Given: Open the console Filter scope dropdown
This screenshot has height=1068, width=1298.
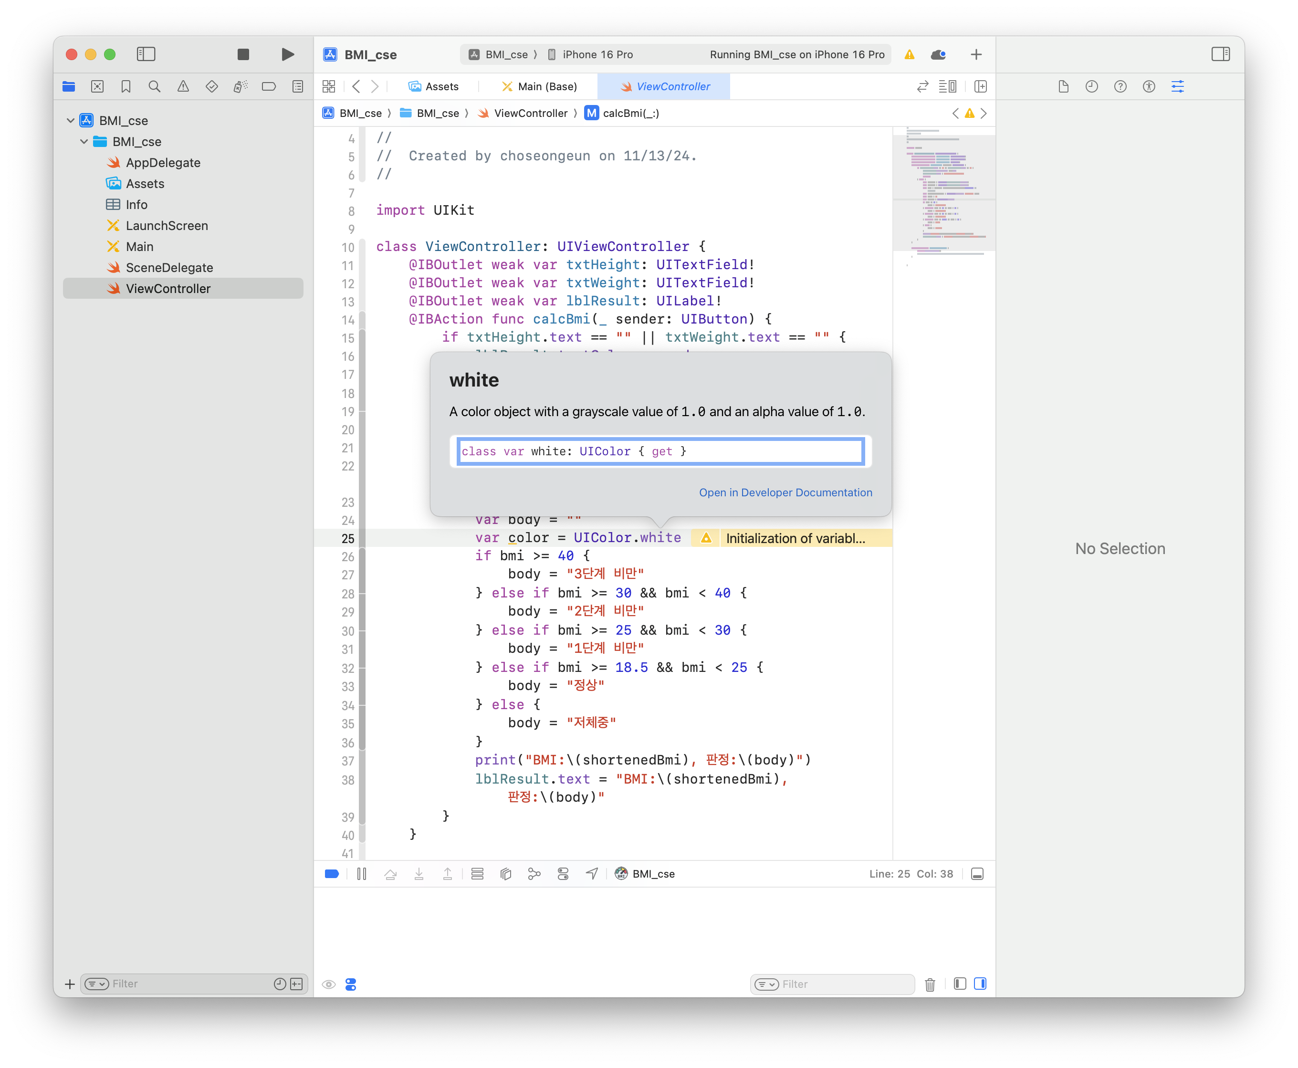Looking at the screenshot, I should coord(766,984).
